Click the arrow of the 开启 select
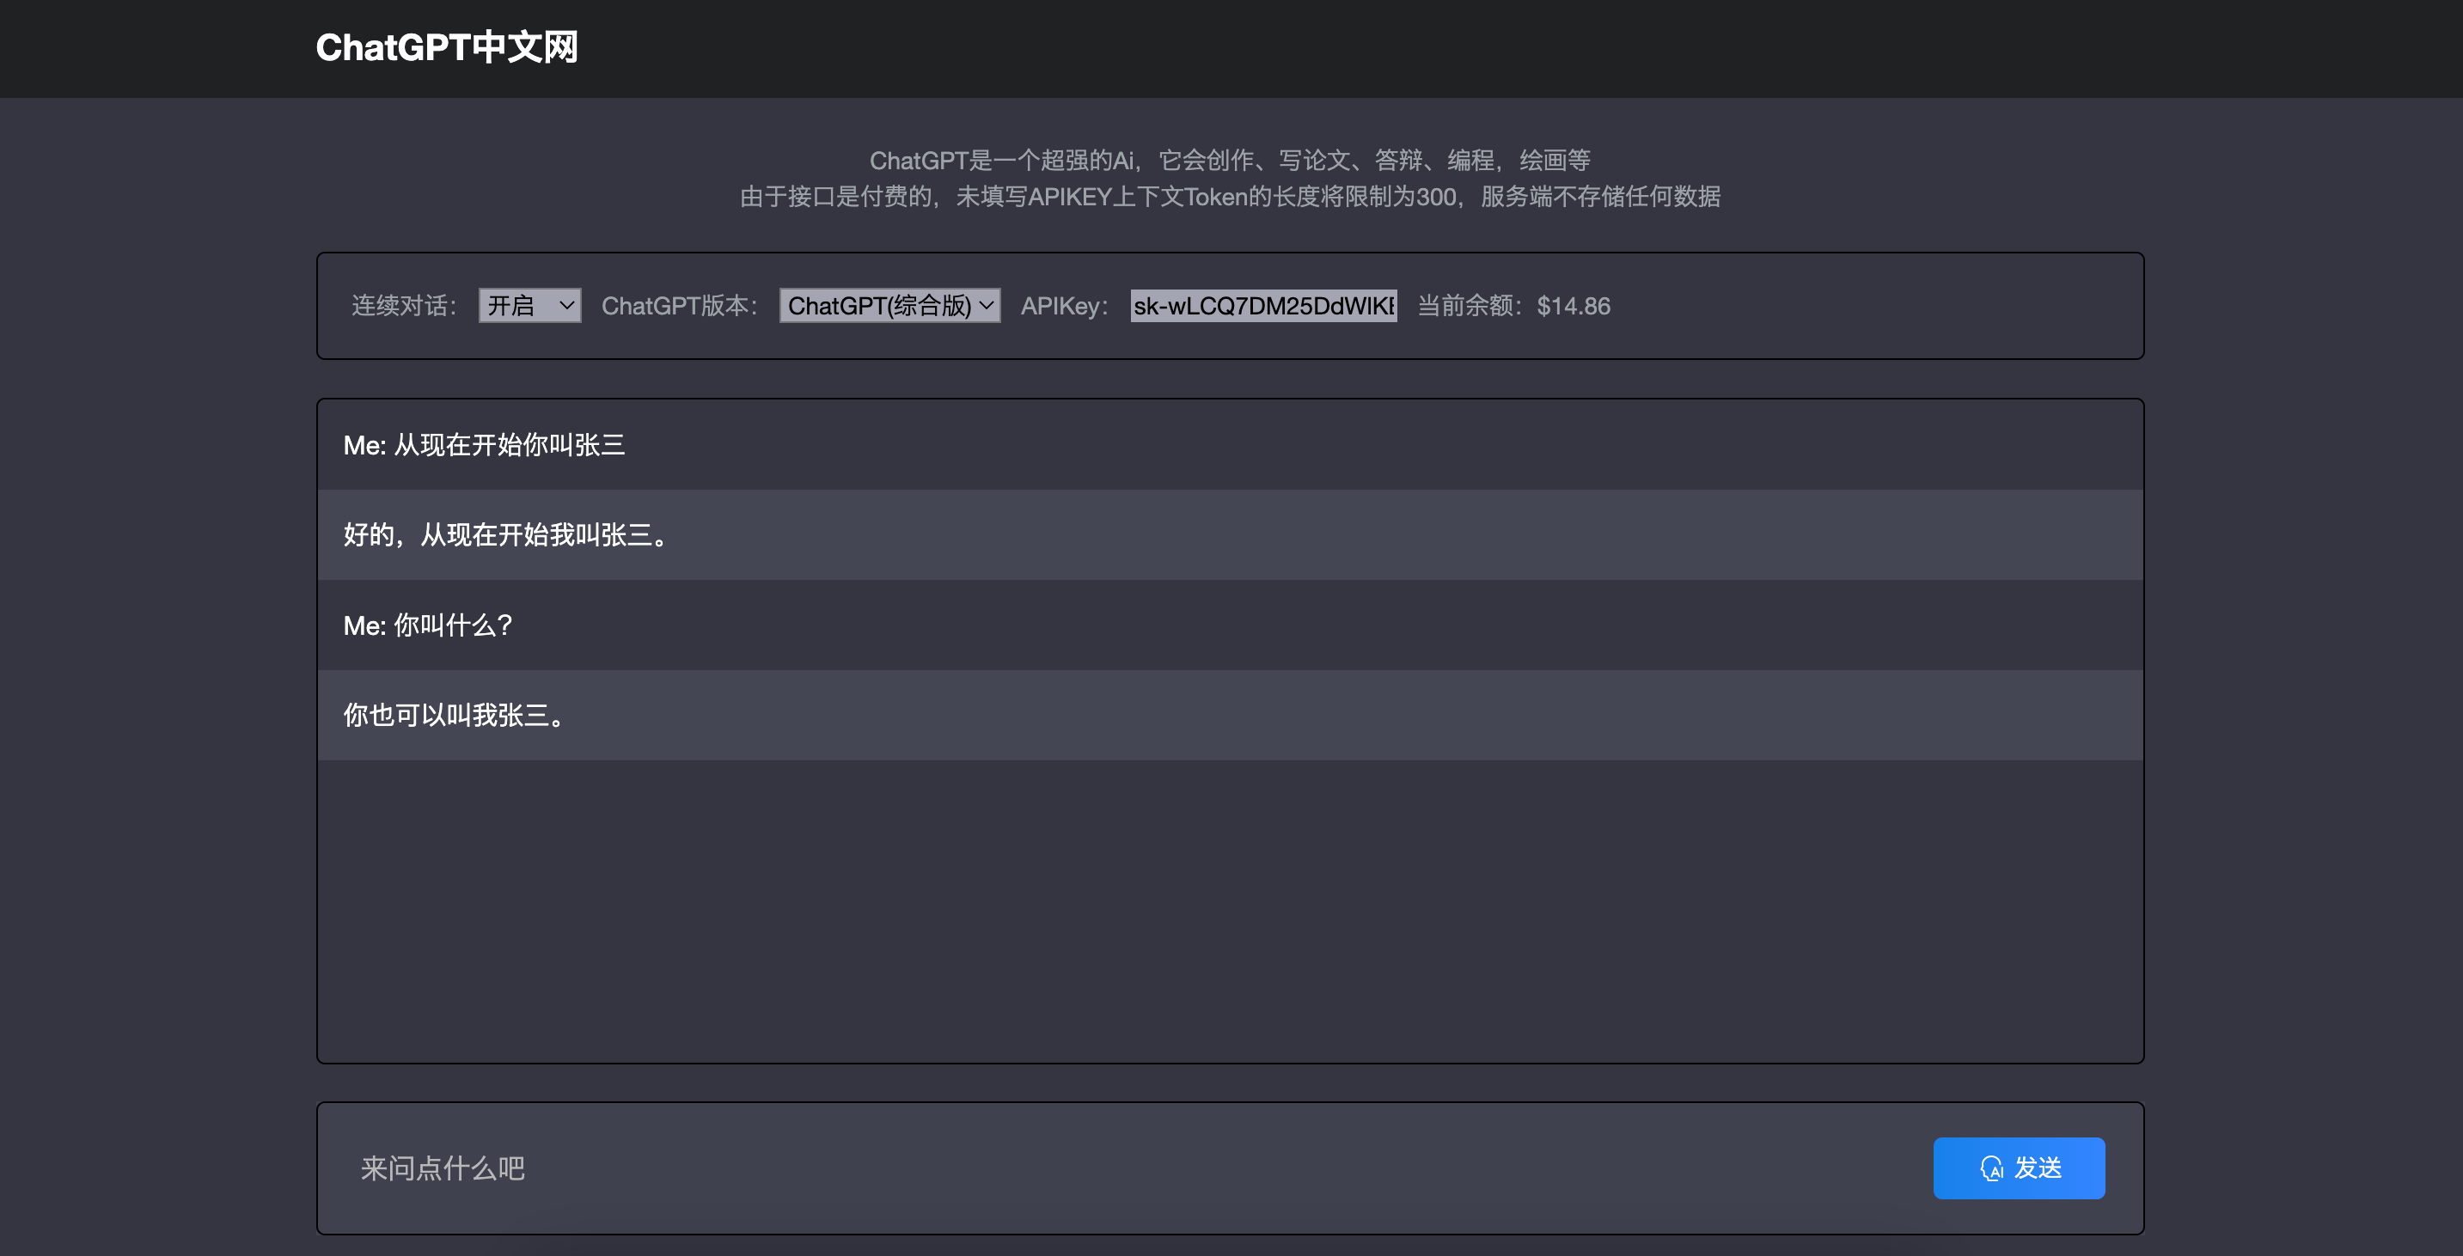 [x=566, y=306]
